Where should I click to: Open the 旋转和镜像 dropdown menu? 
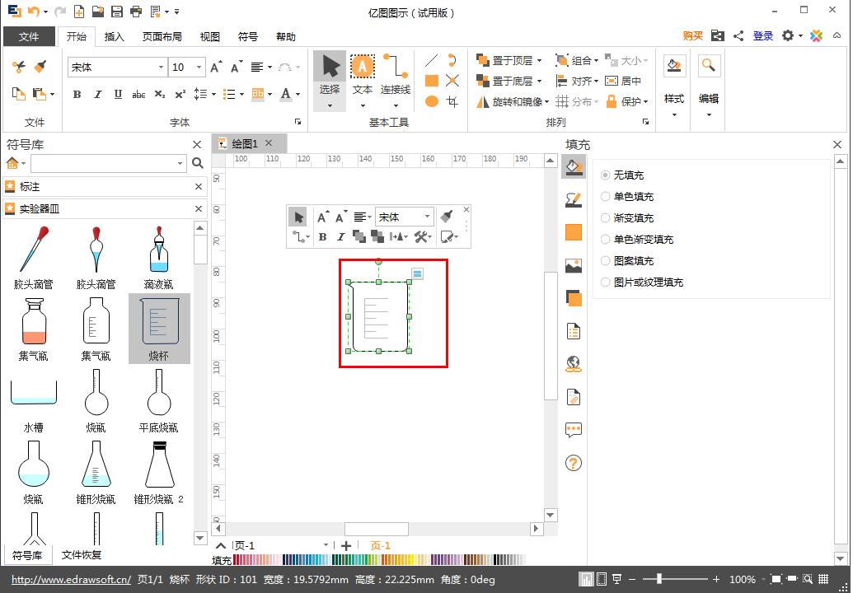point(548,101)
